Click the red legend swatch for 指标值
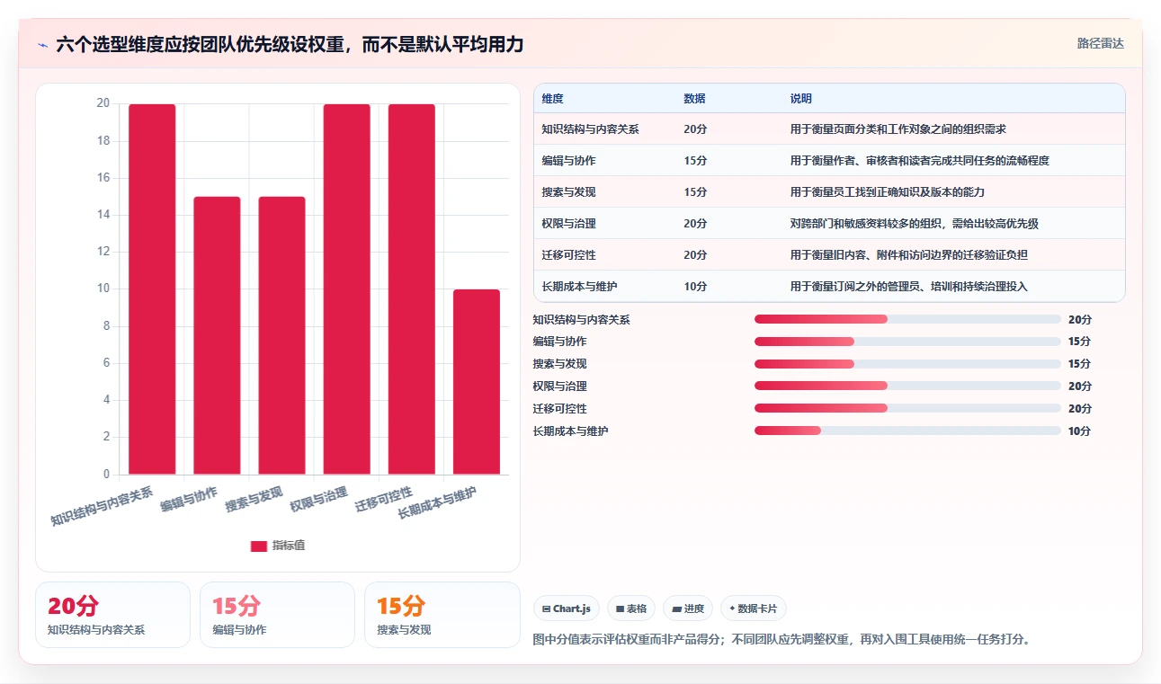This screenshot has height=684, width=1161. coord(259,546)
